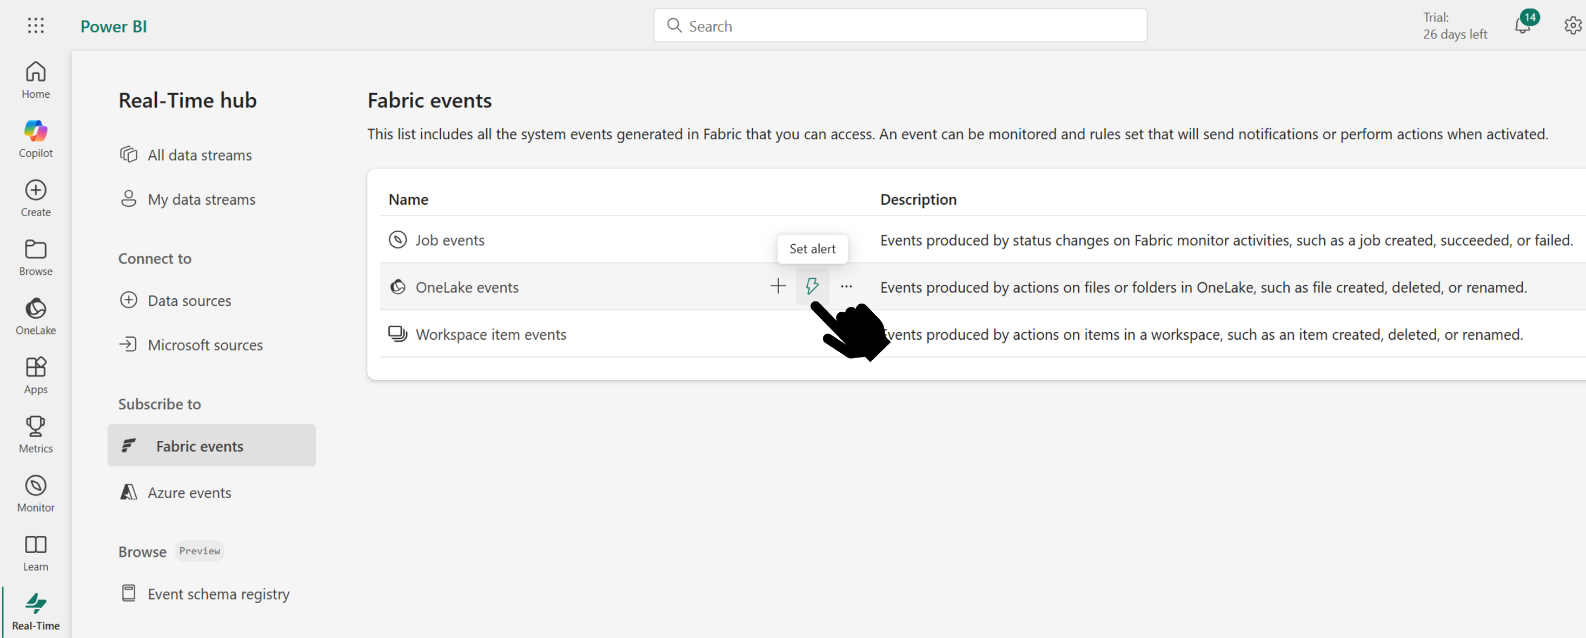
Task: Open All data streams
Action: (x=186, y=155)
